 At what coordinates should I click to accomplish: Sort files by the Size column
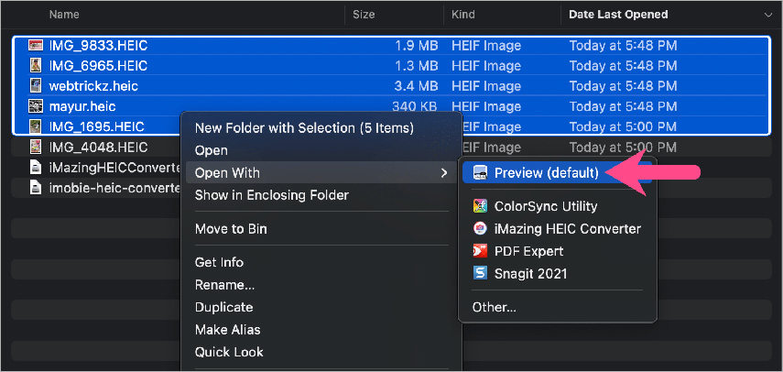364,15
